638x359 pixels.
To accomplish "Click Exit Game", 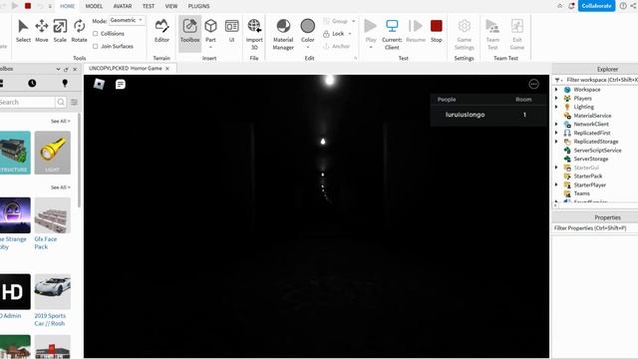I will point(516,34).
